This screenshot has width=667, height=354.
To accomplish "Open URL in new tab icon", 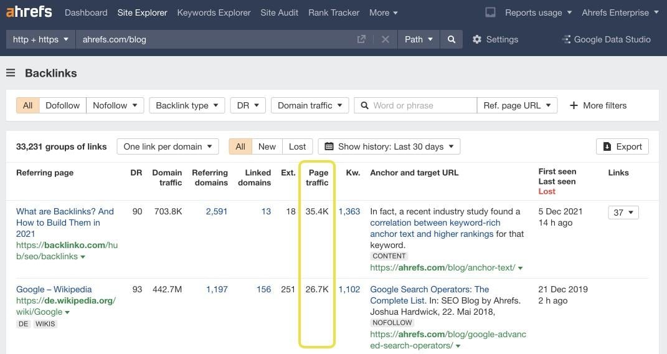I will click(361, 39).
